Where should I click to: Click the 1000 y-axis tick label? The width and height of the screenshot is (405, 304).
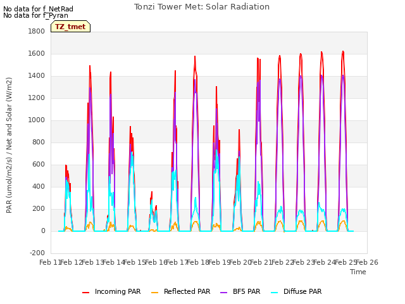(37, 120)
